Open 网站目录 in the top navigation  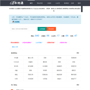pyautogui.click(x=40, y=3)
